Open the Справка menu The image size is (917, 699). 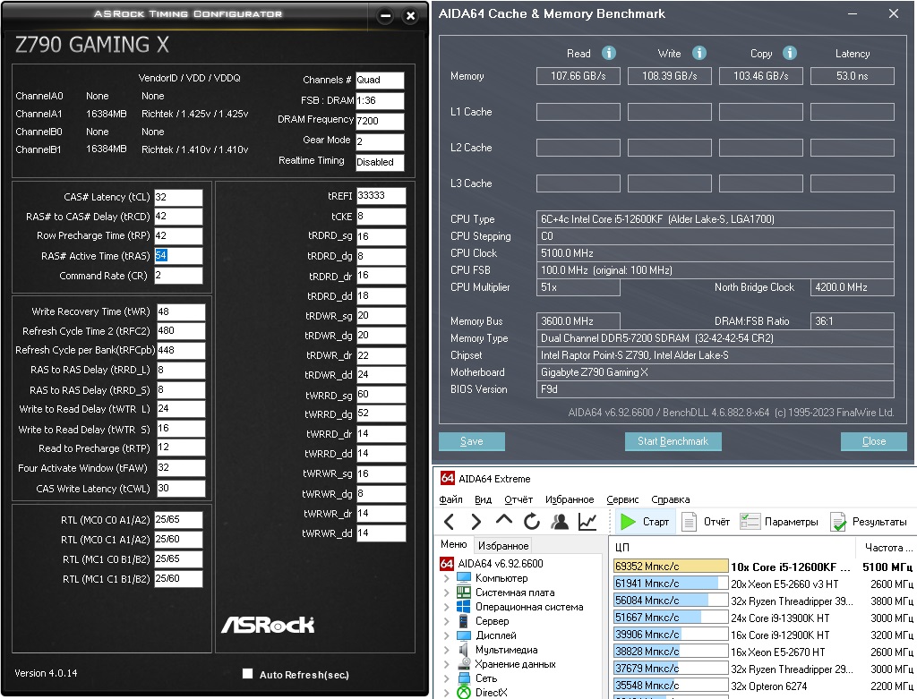pos(670,499)
